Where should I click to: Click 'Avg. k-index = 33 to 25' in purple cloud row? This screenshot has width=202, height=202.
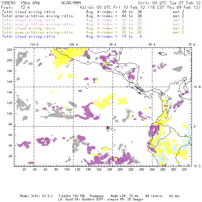tap(114, 20)
